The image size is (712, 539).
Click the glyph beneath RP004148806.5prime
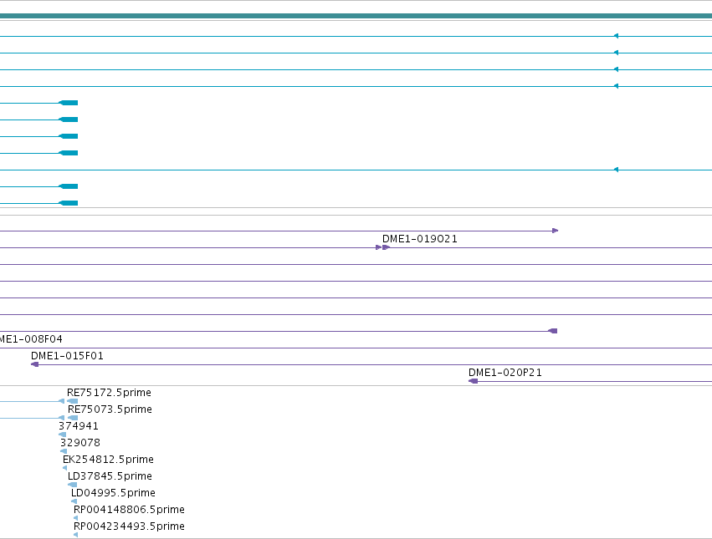75,518
